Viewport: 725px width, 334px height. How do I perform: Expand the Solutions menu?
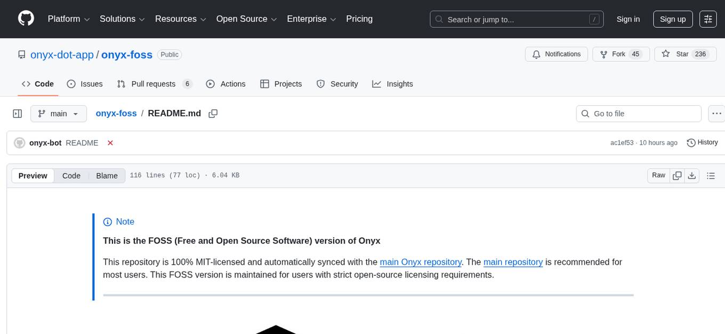coord(122,19)
